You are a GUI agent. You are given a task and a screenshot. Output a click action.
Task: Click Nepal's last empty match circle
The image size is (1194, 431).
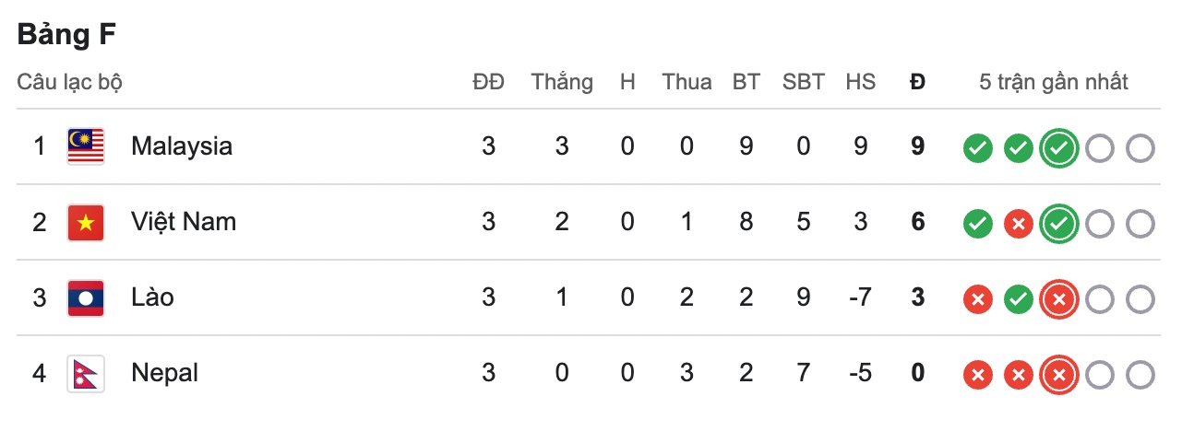pos(1140,375)
